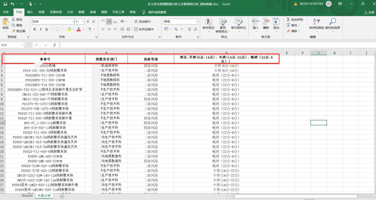The image size is (376, 200).
Task: Toggle bold formatting
Action: point(34,29)
